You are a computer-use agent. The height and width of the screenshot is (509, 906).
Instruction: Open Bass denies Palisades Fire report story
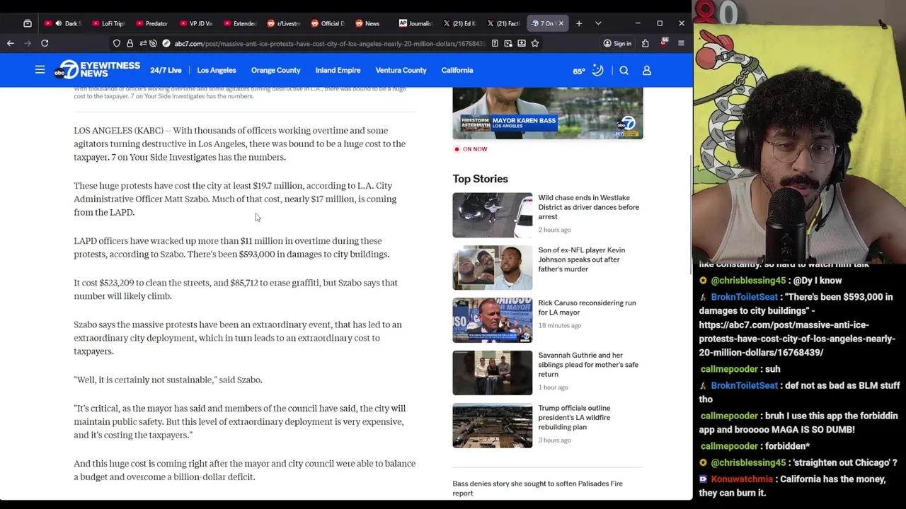[537, 488]
